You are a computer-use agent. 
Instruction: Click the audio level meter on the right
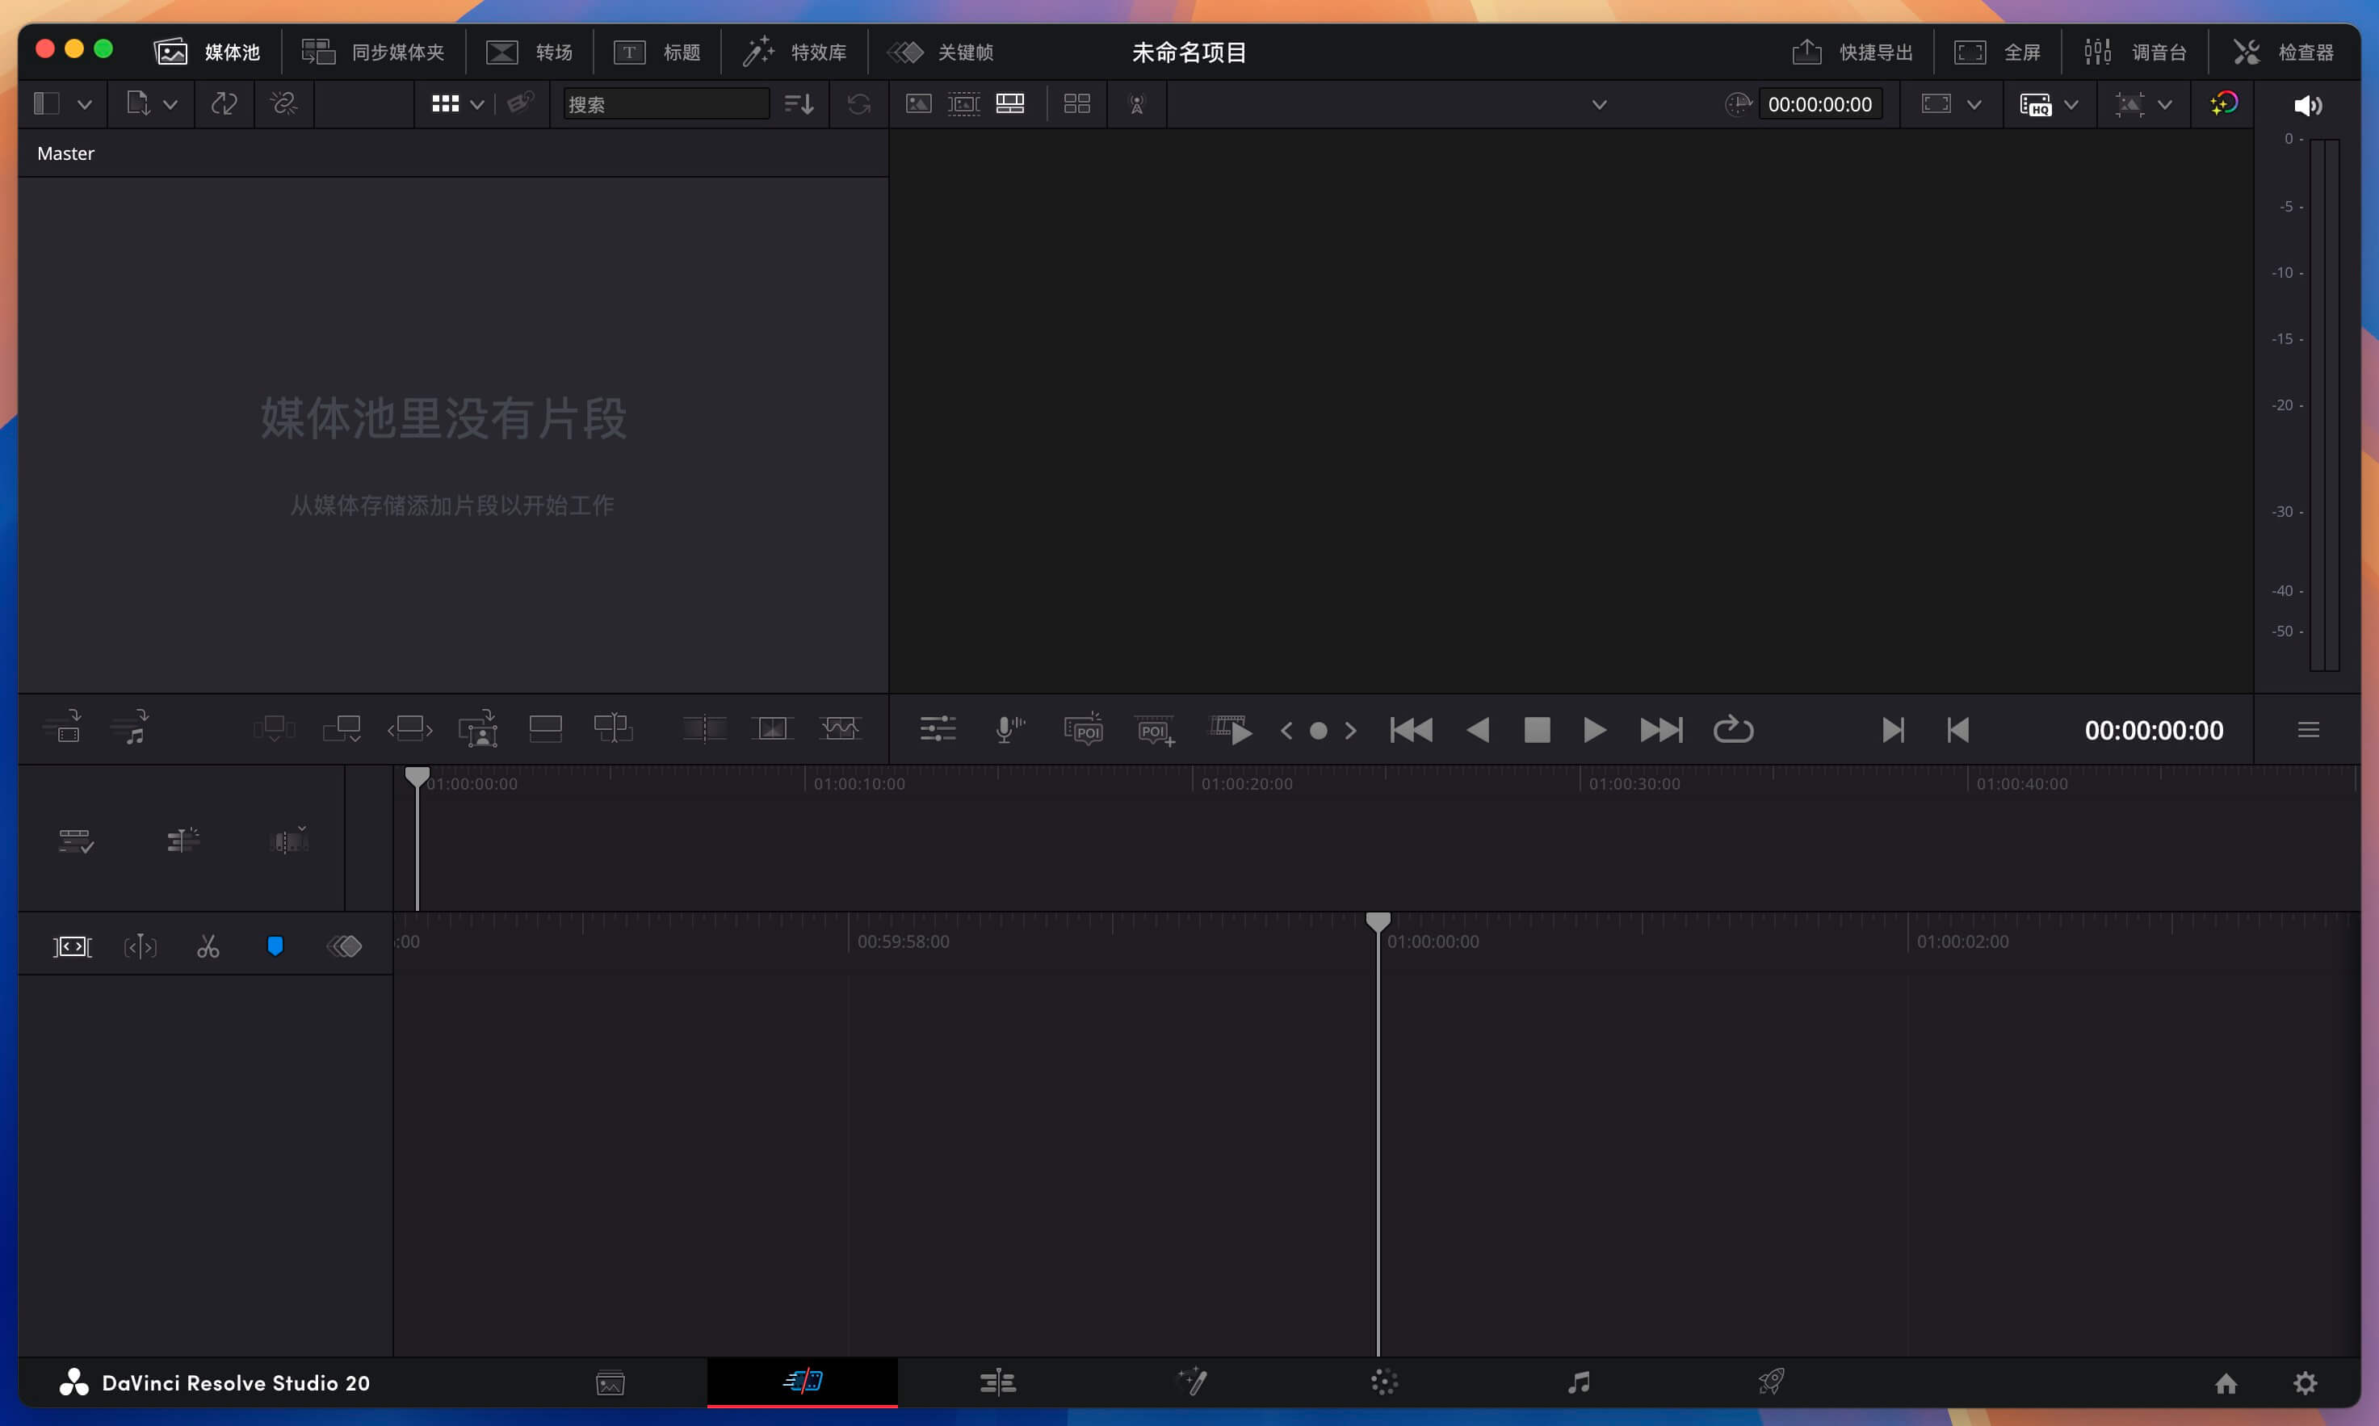pos(2323,404)
